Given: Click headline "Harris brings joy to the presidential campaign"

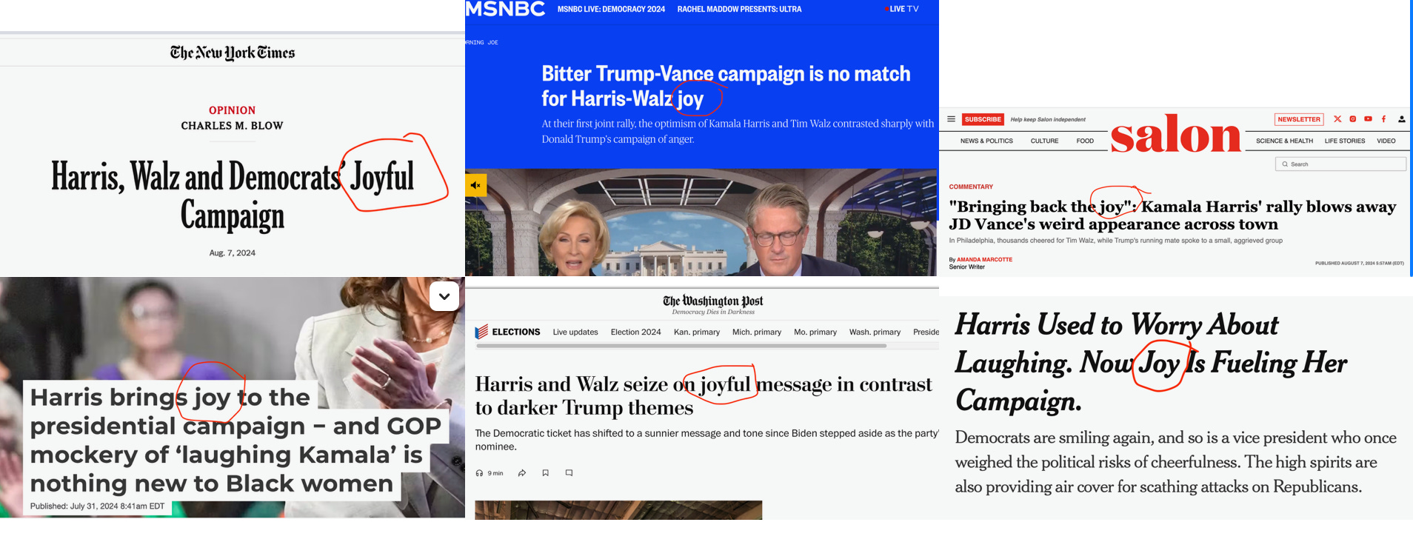Looking at the screenshot, I should point(235,440).
